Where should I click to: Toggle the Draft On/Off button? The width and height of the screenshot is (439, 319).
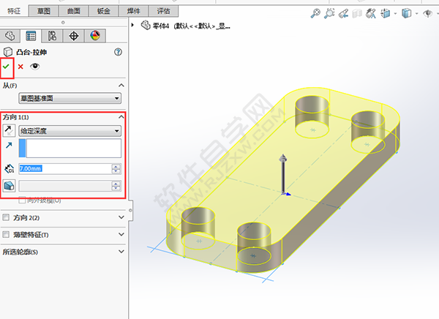coord(9,186)
